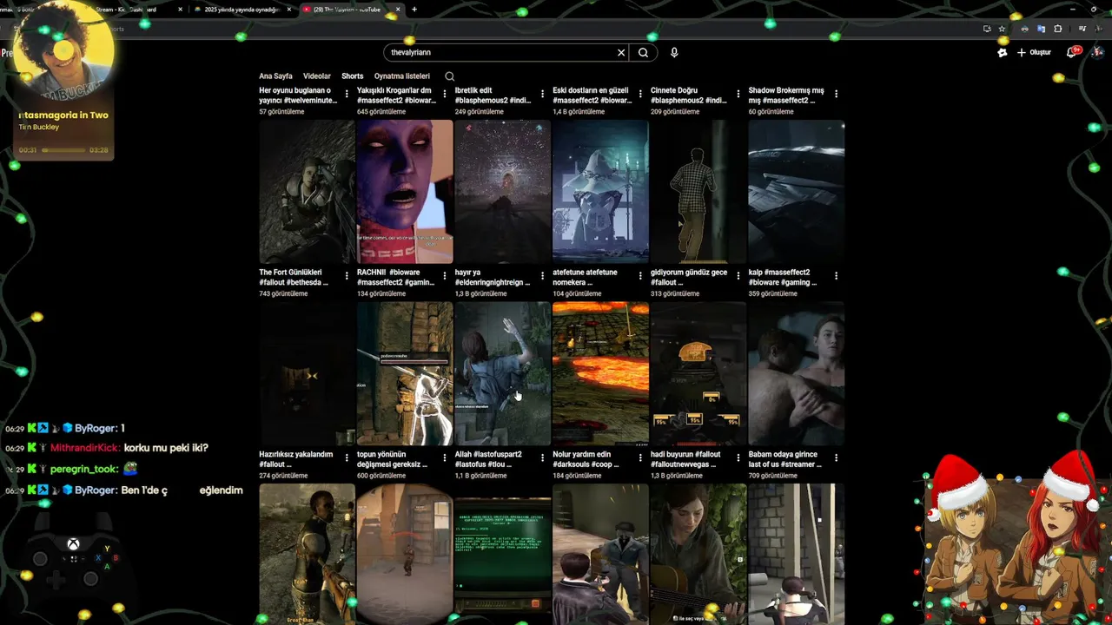The width and height of the screenshot is (1112, 625).
Task: Close the Stream - Kick Dashboard tab
Action: point(181,10)
